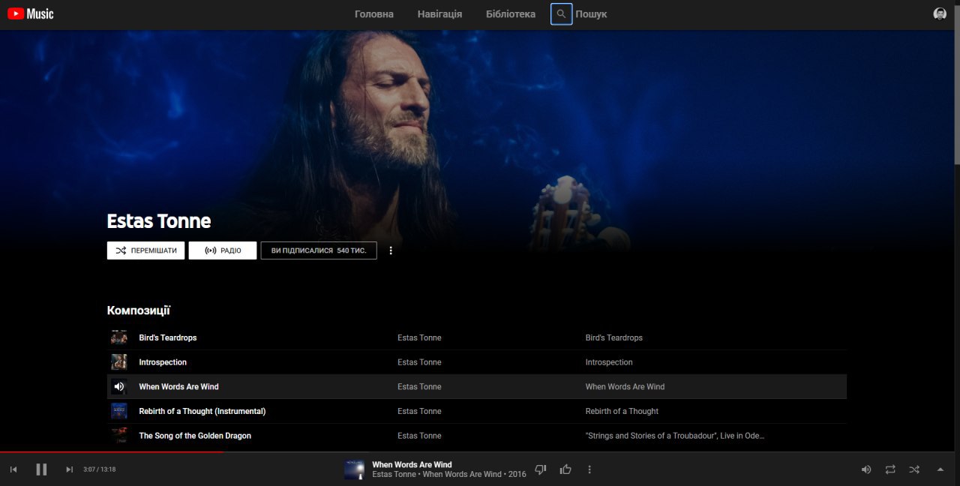Mute using the volume icon
Viewport: 960px width, 486px height.
(x=866, y=469)
